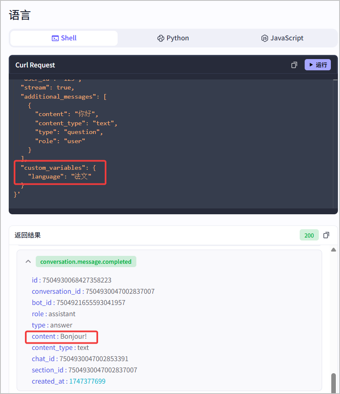Click the "language": "法文" code line
340x394 pixels.
point(60,177)
